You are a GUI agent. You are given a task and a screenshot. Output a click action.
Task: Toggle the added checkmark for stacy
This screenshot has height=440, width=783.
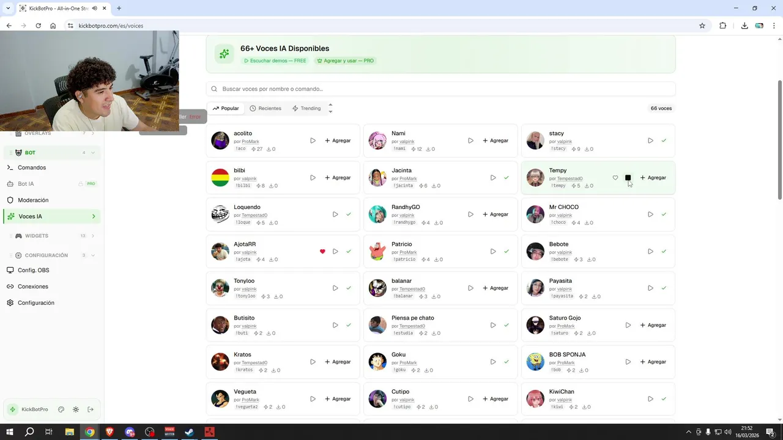[x=664, y=141]
